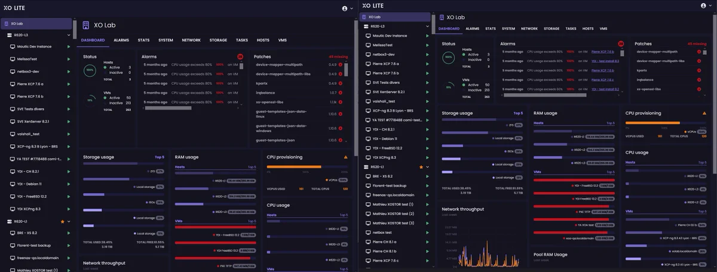Click warning icon for kpartx, left window

[x=340, y=84]
